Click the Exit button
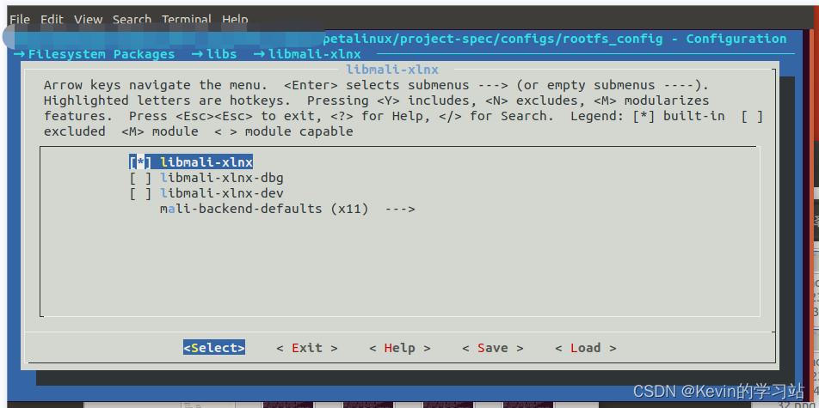Viewport: 819px width, 408px height. [x=307, y=348]
